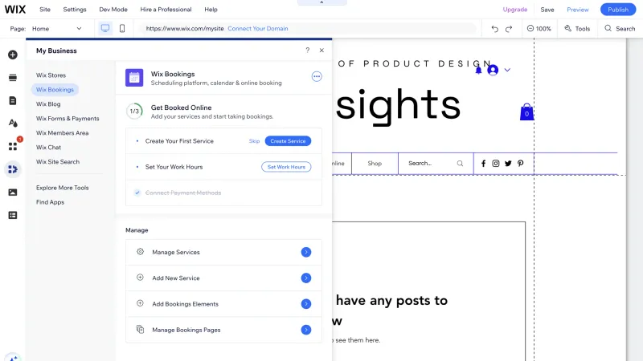Click the undo arrow

pyautogui.click(x=494, y=29)
